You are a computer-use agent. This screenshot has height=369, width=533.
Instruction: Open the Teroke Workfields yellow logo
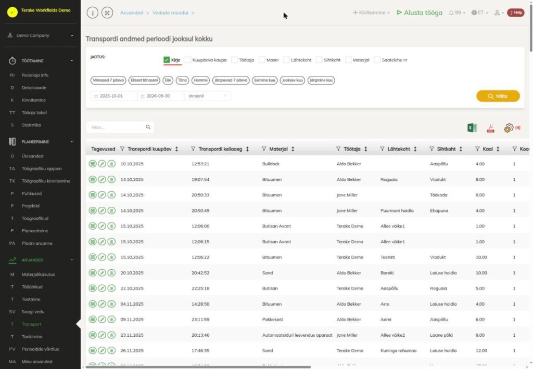tap(12, 12)
